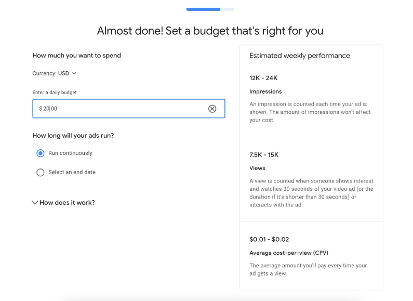This screenshot has height=301, width=413.
Task: Expand the How does it work chevron
Action: [35, 203]
